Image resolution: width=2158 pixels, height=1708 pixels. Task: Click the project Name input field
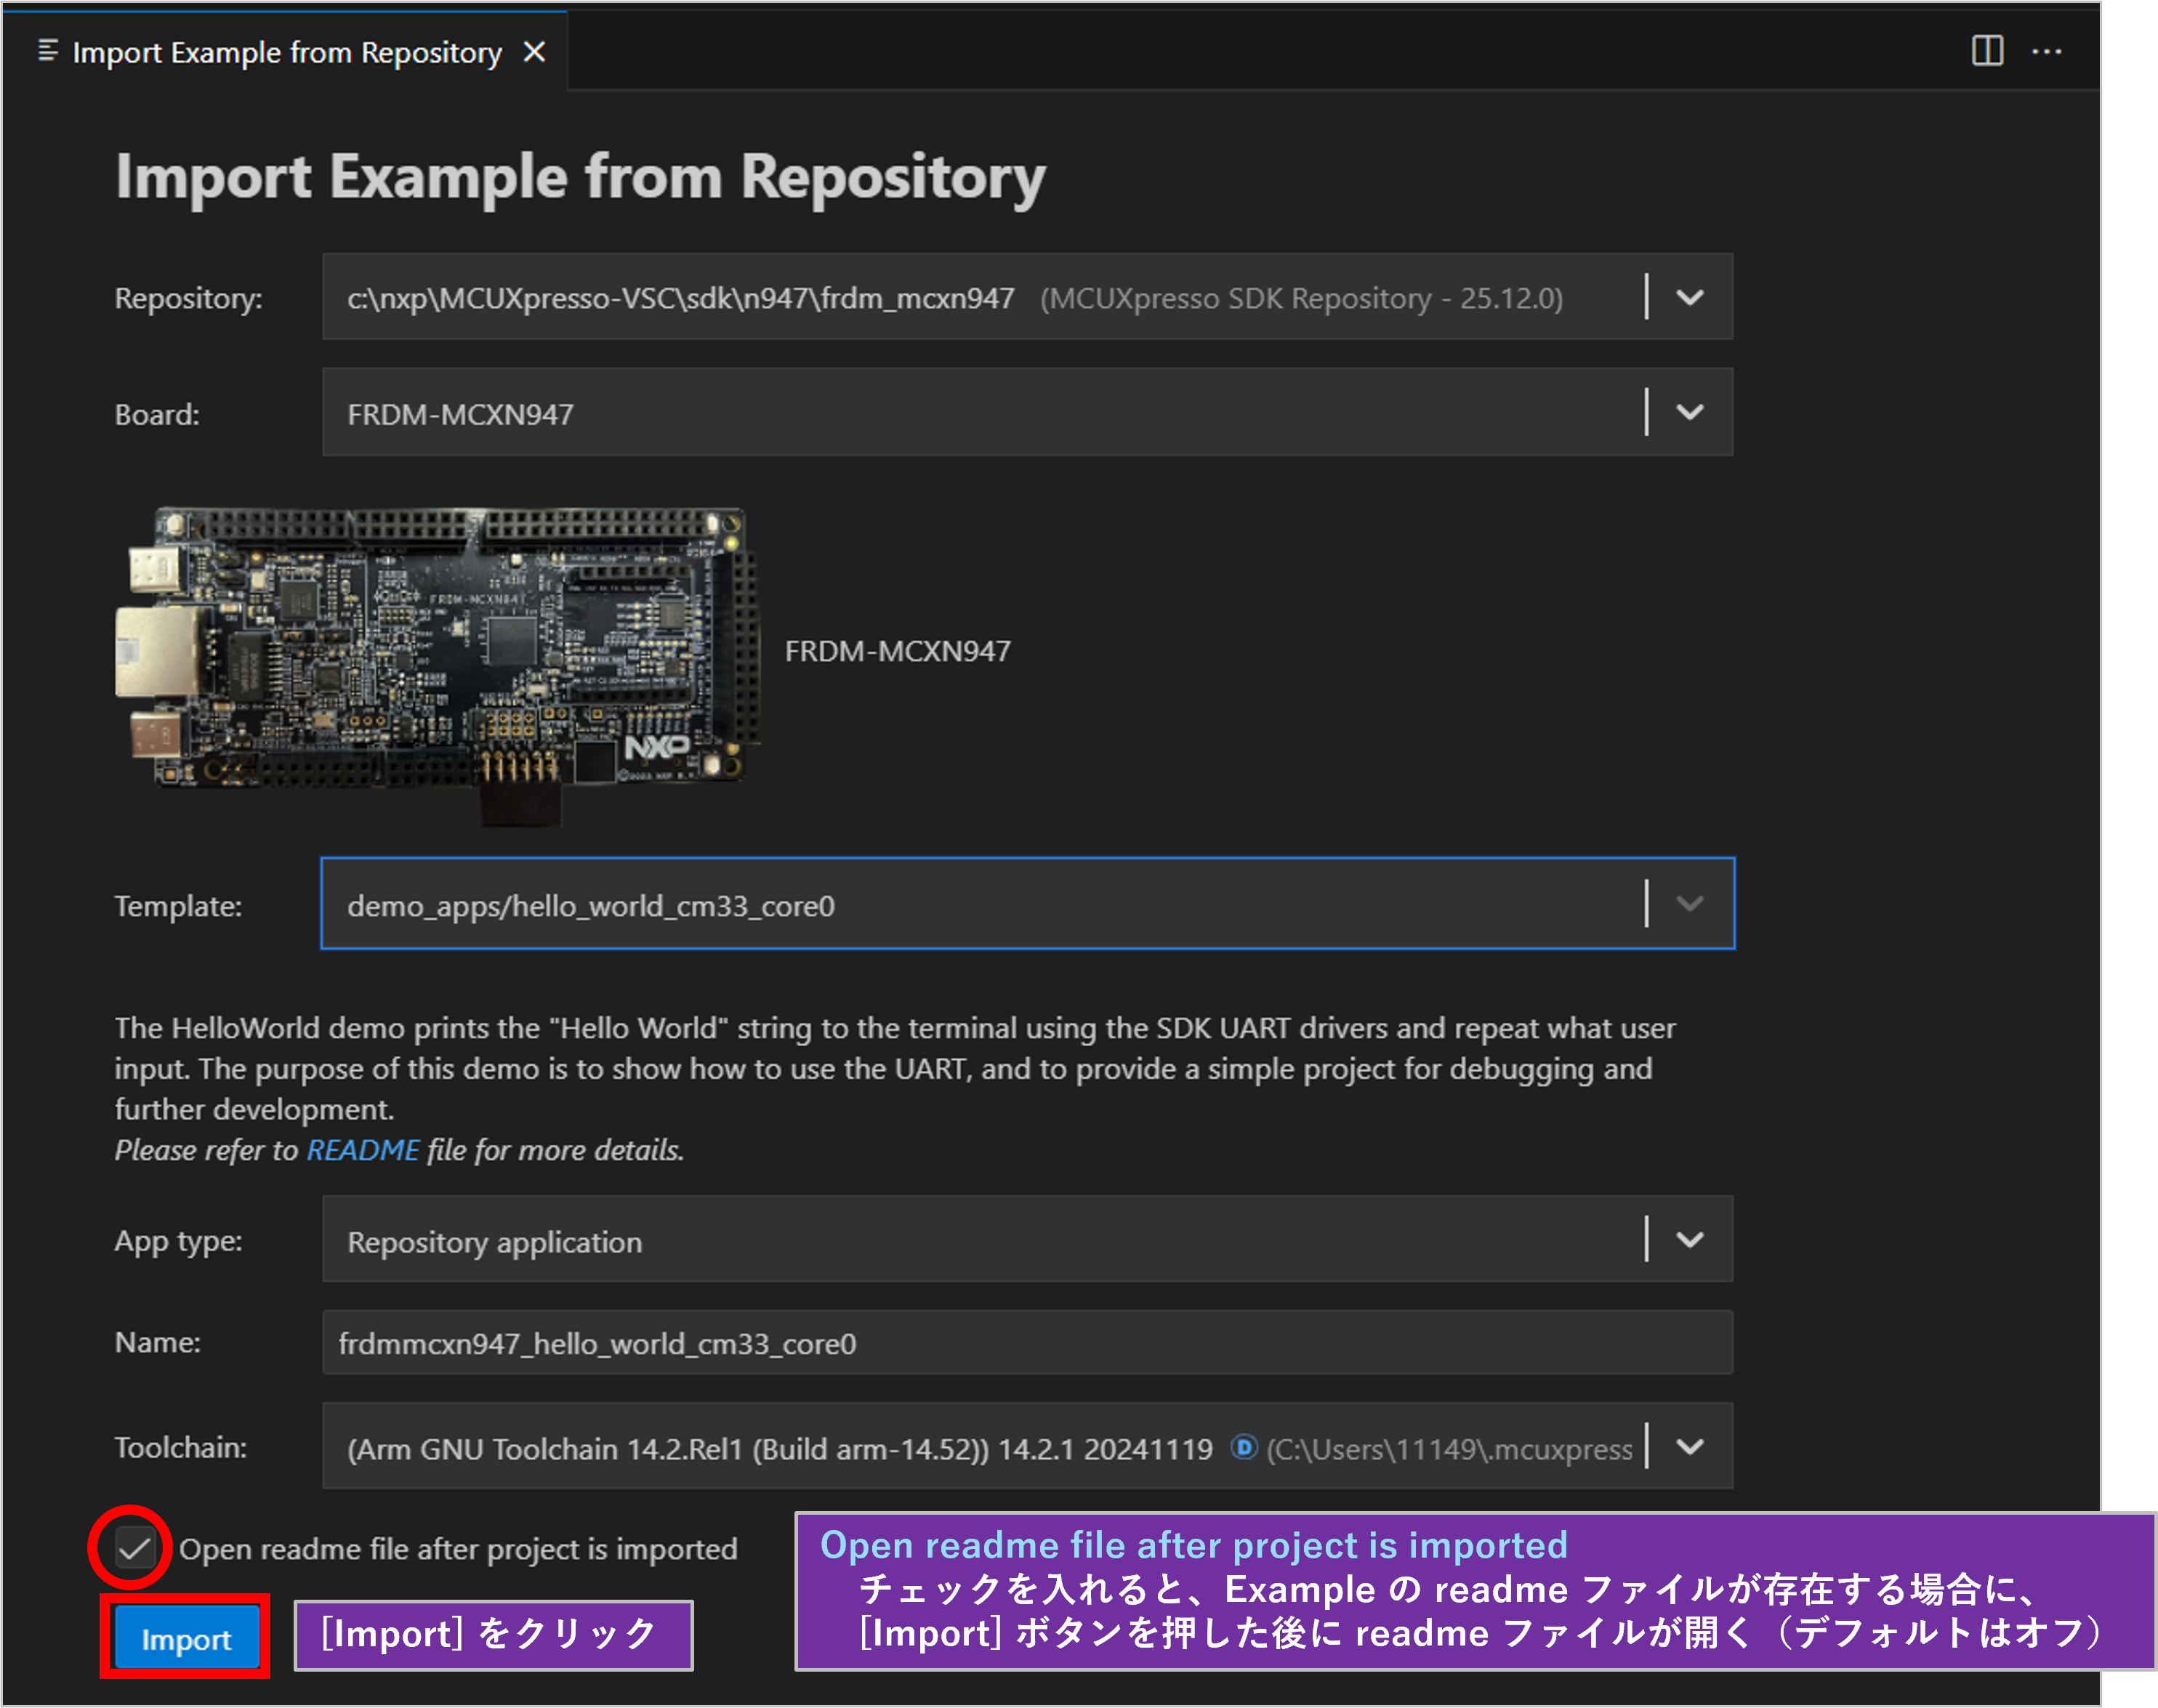(1026, 1343)
